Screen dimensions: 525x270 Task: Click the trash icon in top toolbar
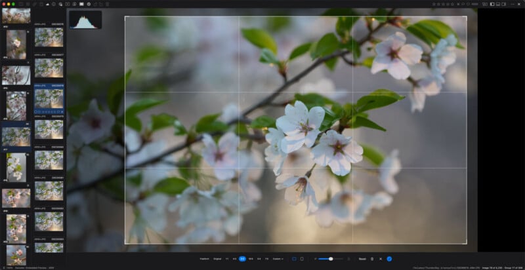tap(107, 4)
